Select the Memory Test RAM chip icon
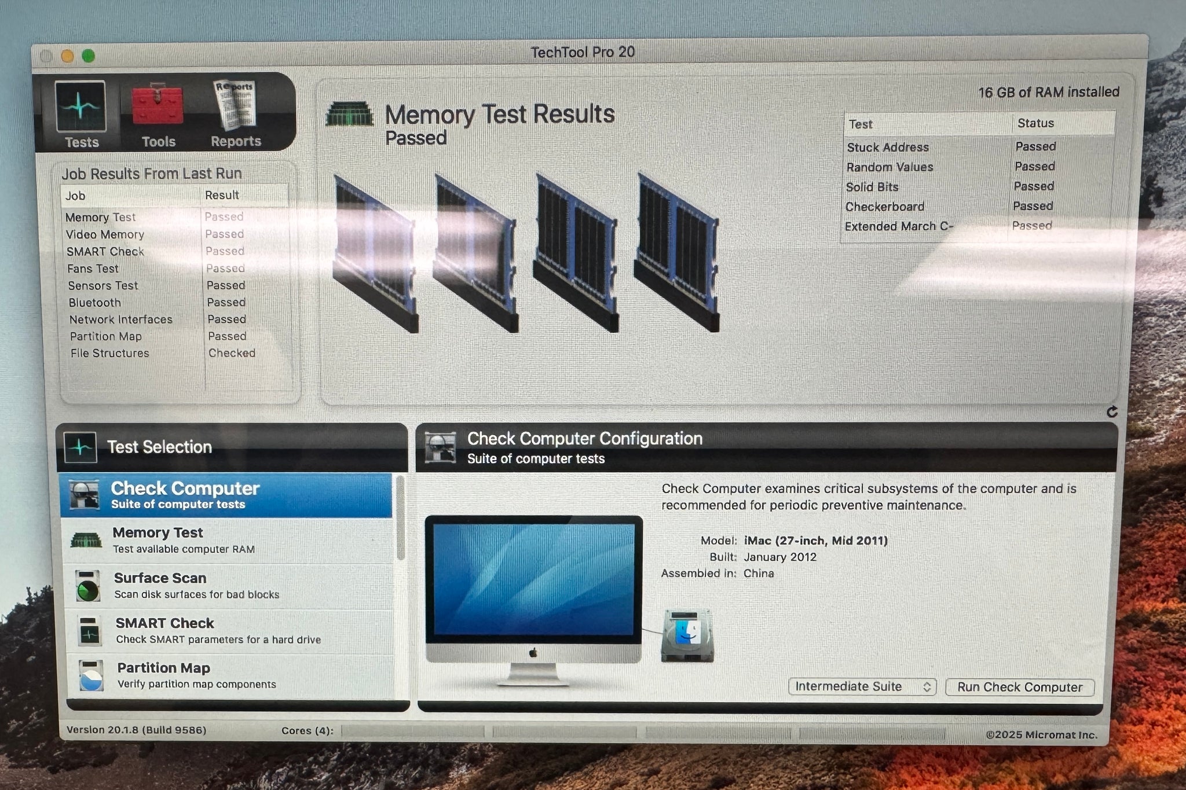Image resolution: width=1186 pixels, height=790 pixels. pos(86,541)
